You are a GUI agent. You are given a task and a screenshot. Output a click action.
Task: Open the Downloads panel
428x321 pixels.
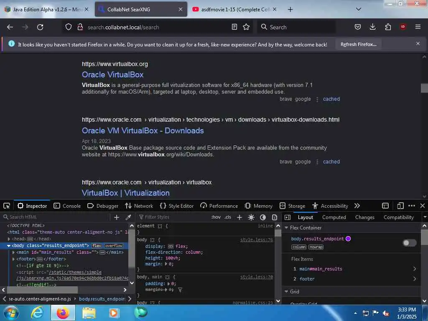372,27
